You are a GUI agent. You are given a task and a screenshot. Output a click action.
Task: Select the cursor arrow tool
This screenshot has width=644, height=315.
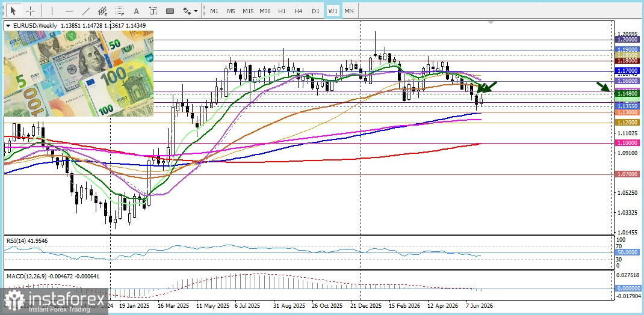pos(14,11)
